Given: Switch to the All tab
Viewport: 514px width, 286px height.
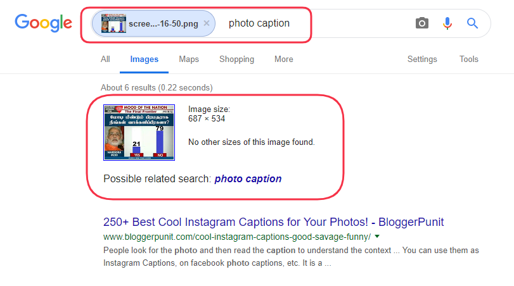Looking at the screenshot, I should point(105,59).
